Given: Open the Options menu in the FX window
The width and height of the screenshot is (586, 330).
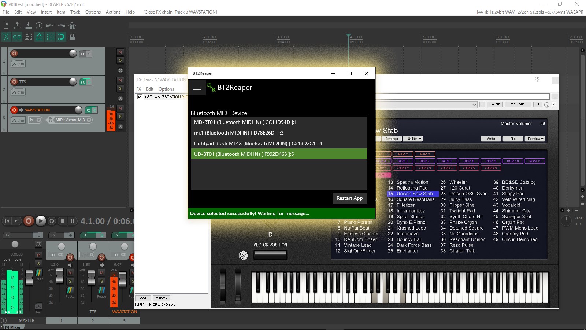Looking at the screenshot, I should tap(166, 89).
